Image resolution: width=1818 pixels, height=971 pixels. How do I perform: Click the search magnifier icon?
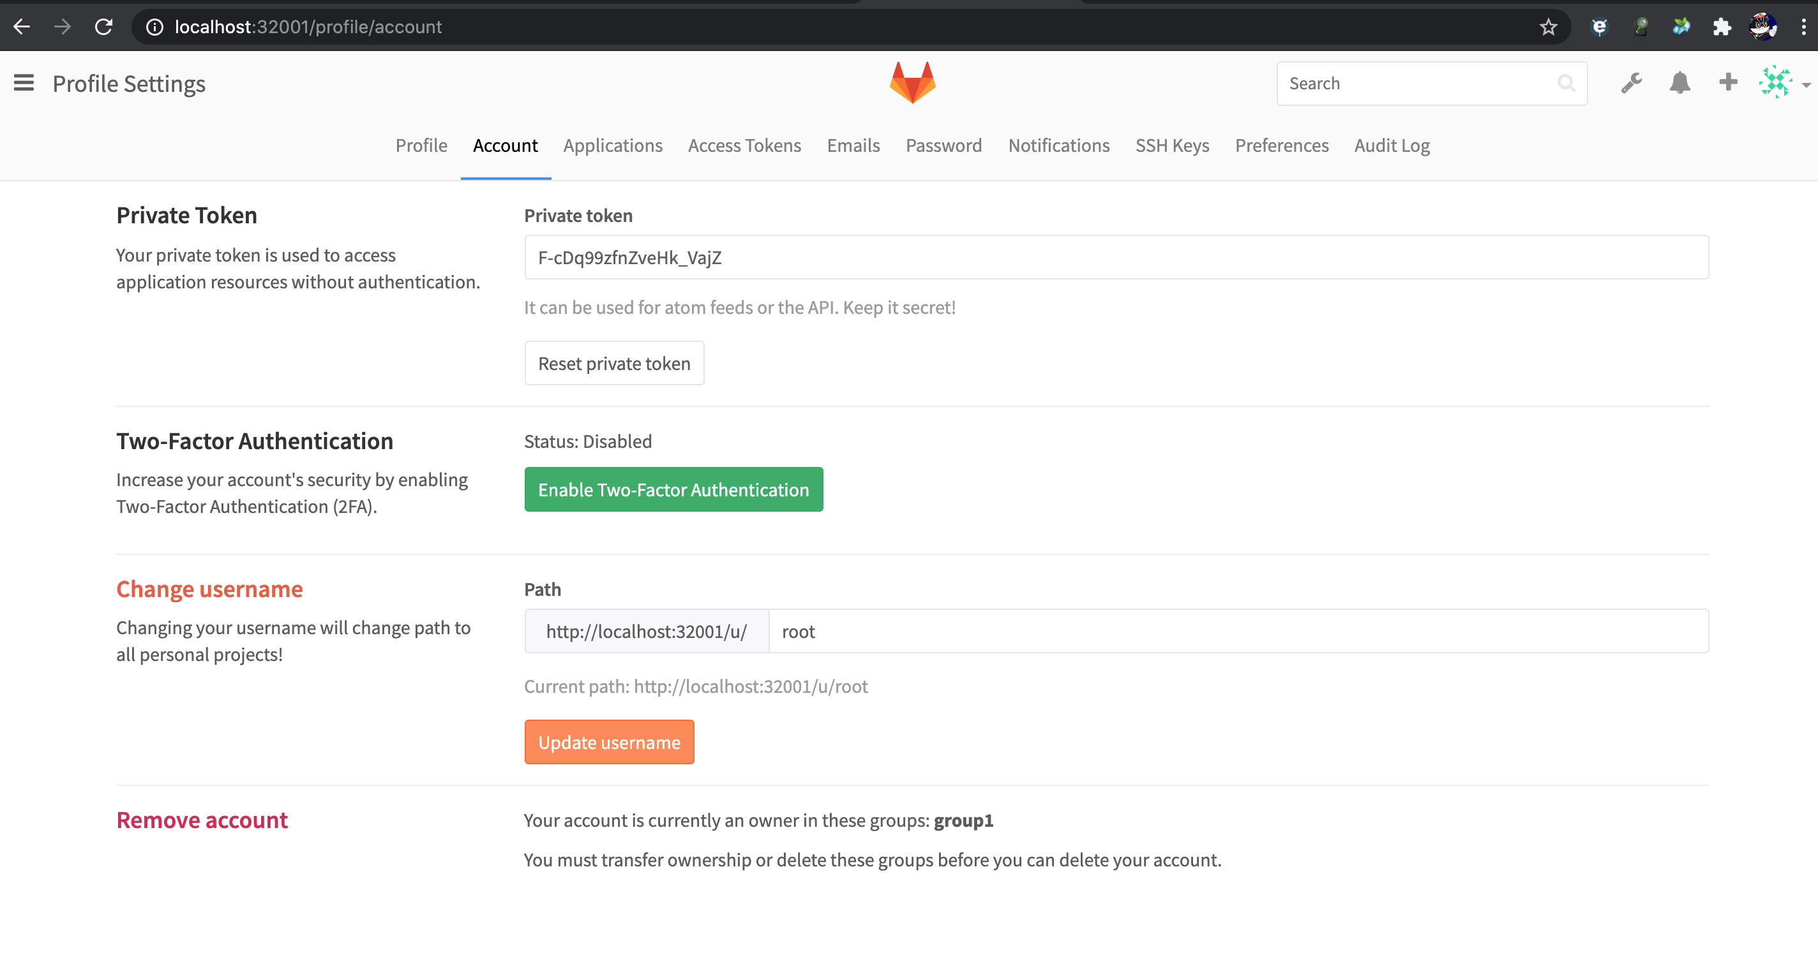pyautogui.click(x=1566, y=83)
